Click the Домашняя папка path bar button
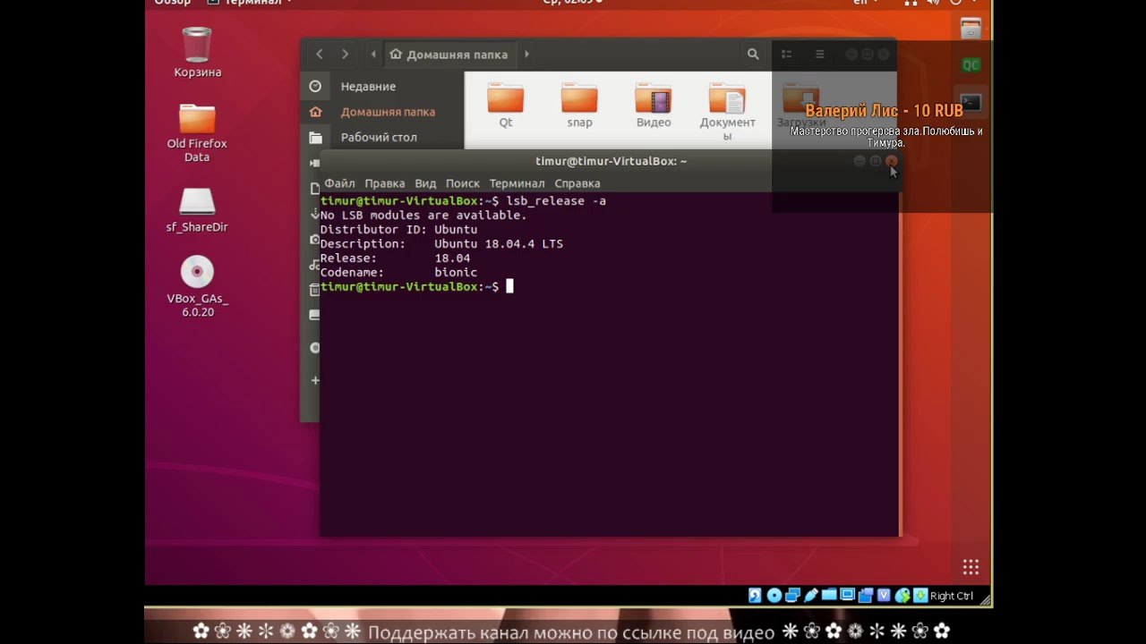Image resolution: width=1146 pixels, height=644 pixels. 449,55
